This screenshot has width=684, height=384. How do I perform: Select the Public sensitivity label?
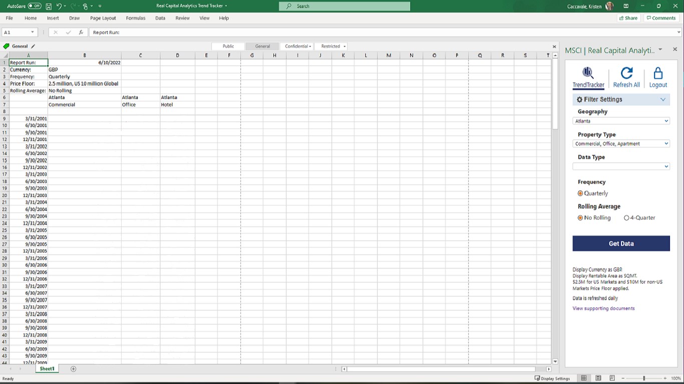click(x=228, y=46)
